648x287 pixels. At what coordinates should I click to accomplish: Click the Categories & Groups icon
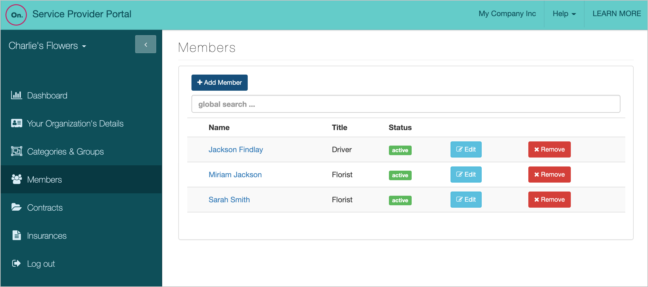[x=16, y=151]
